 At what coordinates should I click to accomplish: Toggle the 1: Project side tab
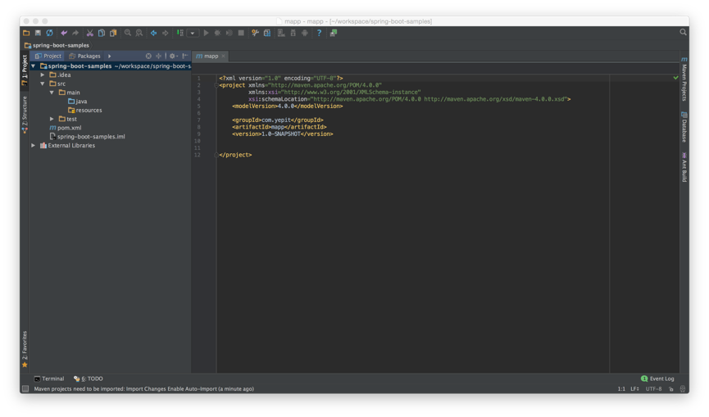pyautogui.click(x=25, y=70)
